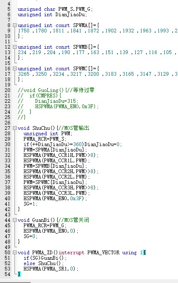This screenshot has height=283, width=178.
Task: Collapse the SPWMA array fold on line 8
Action: pos(15,25)
